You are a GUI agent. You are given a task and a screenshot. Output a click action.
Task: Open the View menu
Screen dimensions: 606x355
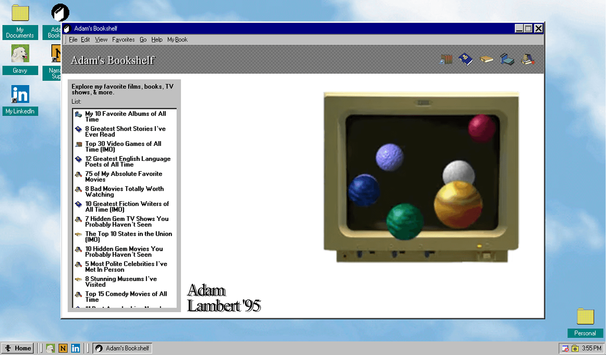click(101, 39)
